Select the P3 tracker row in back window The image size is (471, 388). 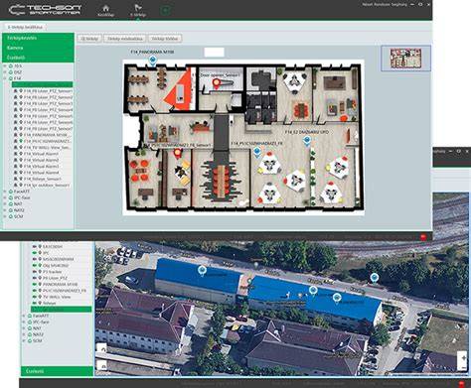point(62,272)
